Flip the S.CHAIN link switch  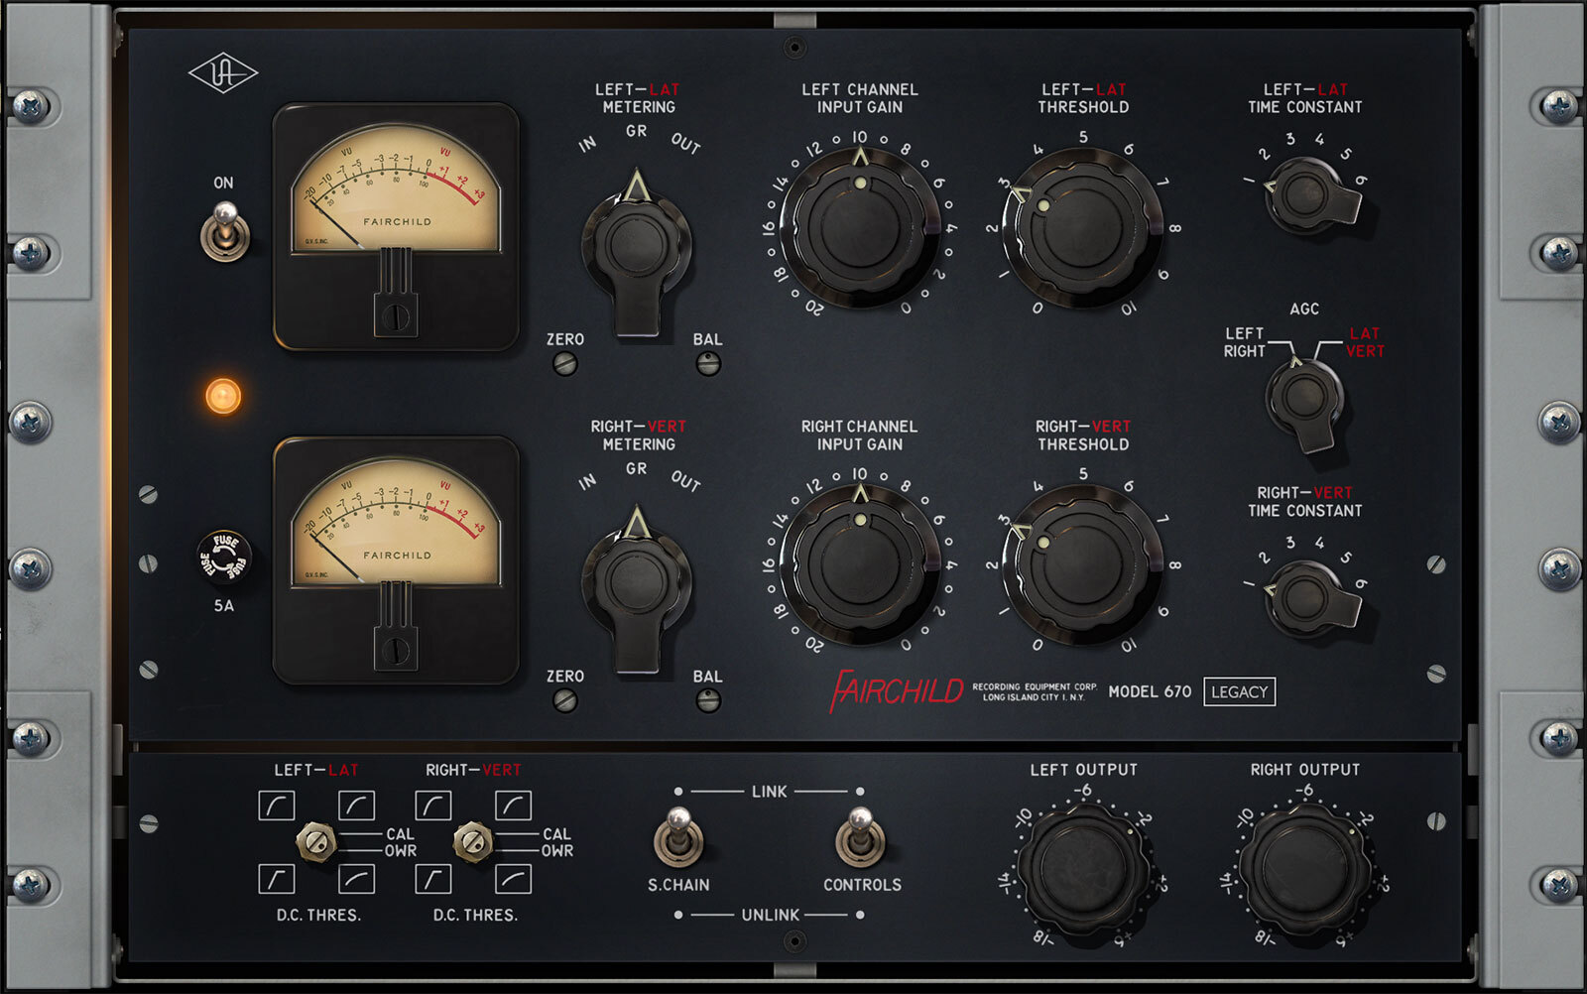pos(678,838)
